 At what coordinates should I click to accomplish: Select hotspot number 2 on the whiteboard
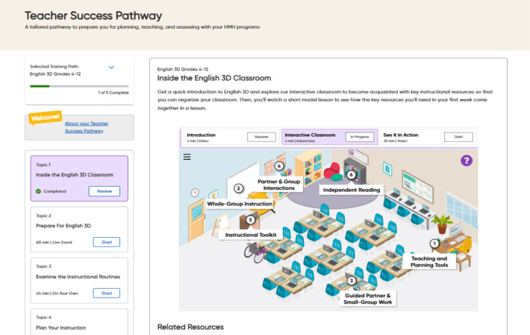[x=239, y=189]
